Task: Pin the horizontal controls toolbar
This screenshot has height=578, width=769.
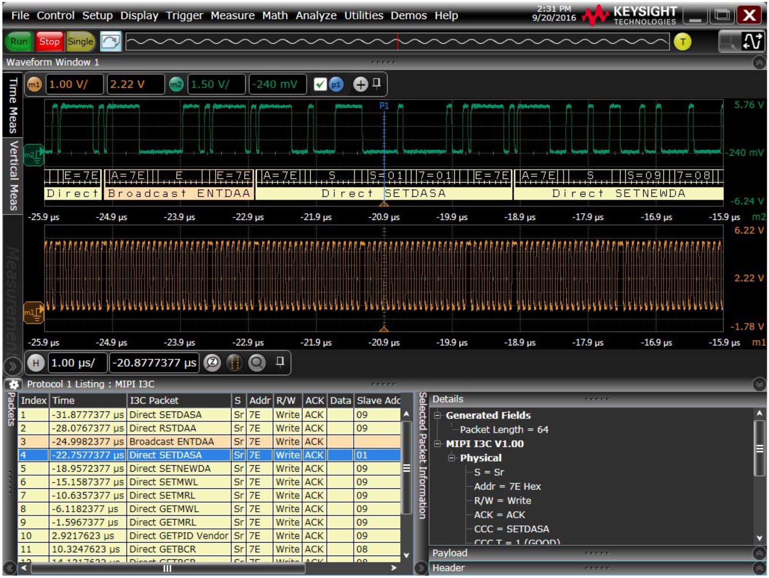Action: (x=281, y=363)
